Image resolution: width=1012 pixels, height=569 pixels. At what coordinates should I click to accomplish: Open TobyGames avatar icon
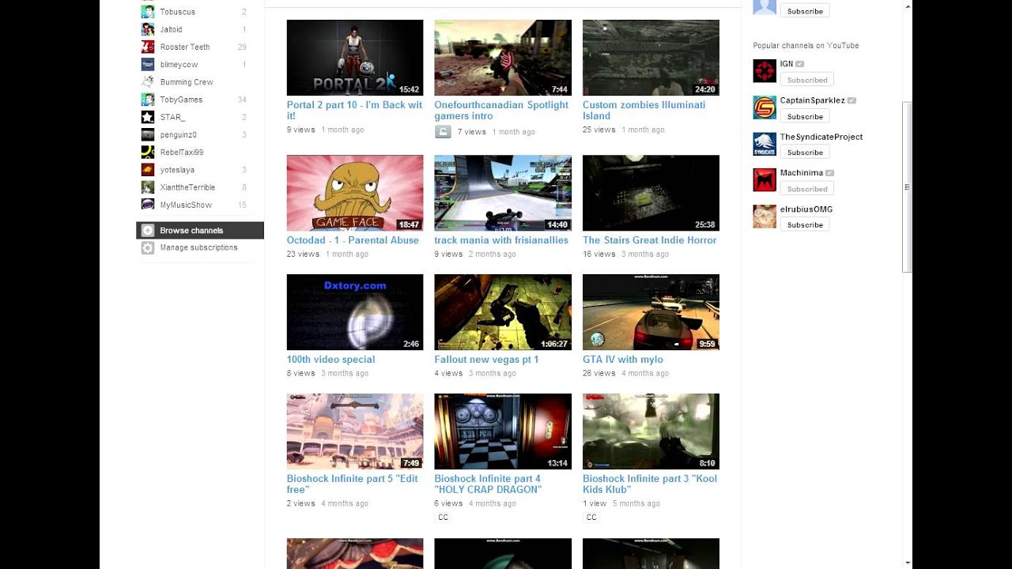point(148,100)
